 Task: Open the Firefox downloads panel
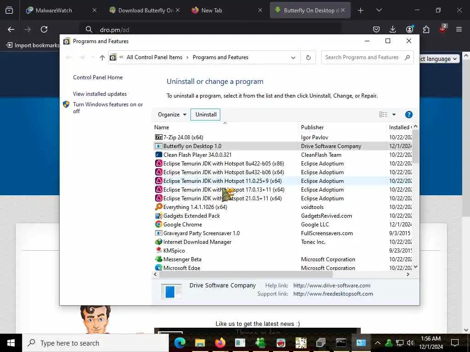393,29
